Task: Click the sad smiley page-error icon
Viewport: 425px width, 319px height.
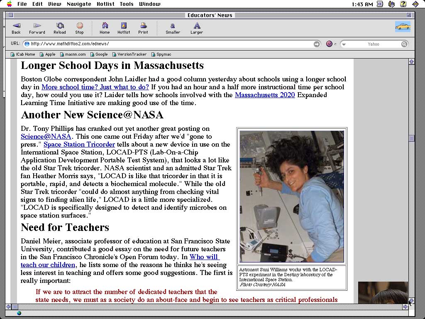Action: pyautogui.click(x=329, y=44)
